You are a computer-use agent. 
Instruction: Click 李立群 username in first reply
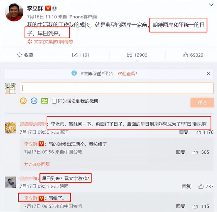tap(31, 144)
